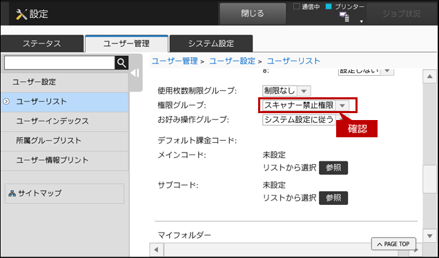Click the 未設定 value for メインコード

[274, 155]
